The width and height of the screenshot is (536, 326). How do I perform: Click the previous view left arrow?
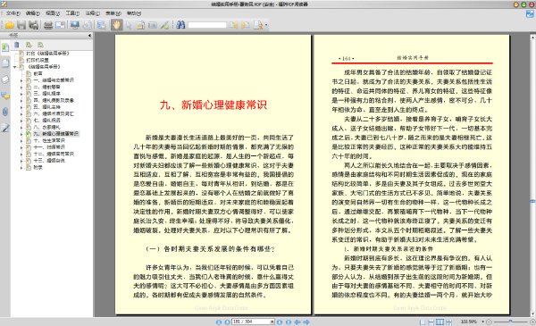click(297, 322)
